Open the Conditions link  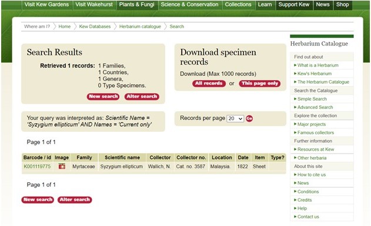pyautogui.click(x=308, y=192)
